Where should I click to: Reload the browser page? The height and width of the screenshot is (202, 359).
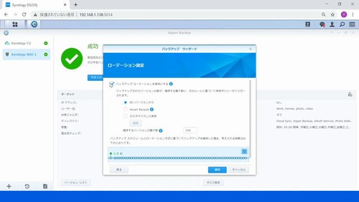click(24, 15)
